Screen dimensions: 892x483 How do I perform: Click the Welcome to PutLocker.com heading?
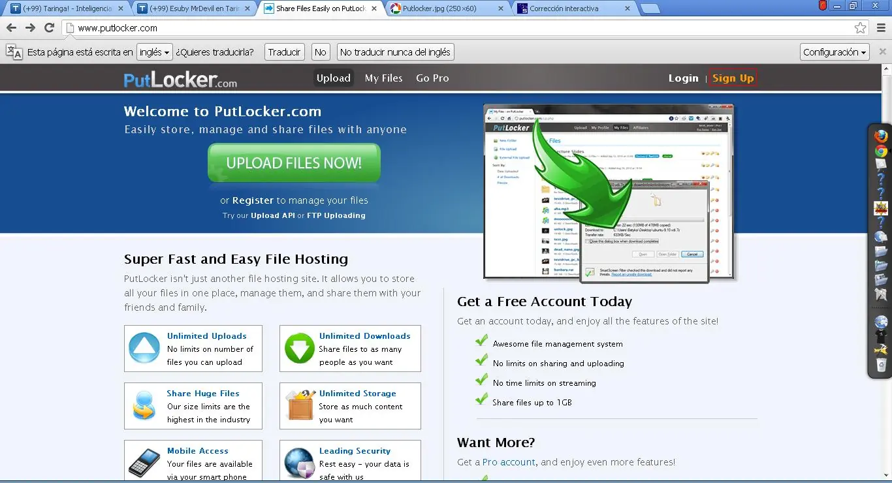tap(223, 112)
